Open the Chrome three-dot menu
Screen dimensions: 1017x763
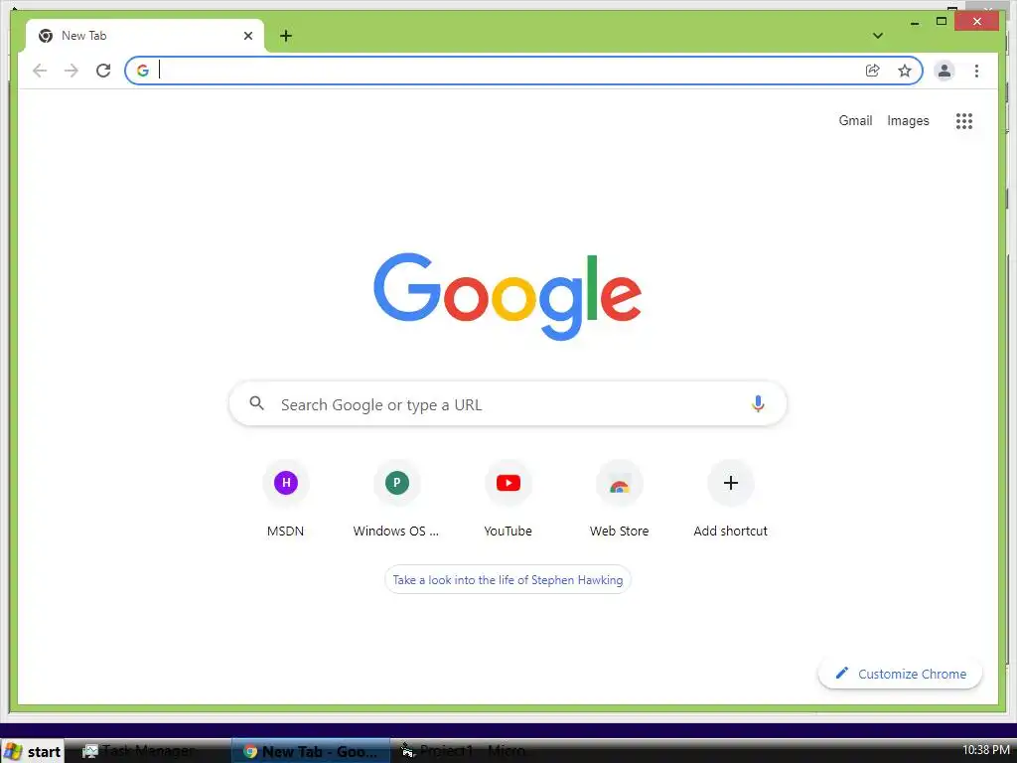point(976,71)
